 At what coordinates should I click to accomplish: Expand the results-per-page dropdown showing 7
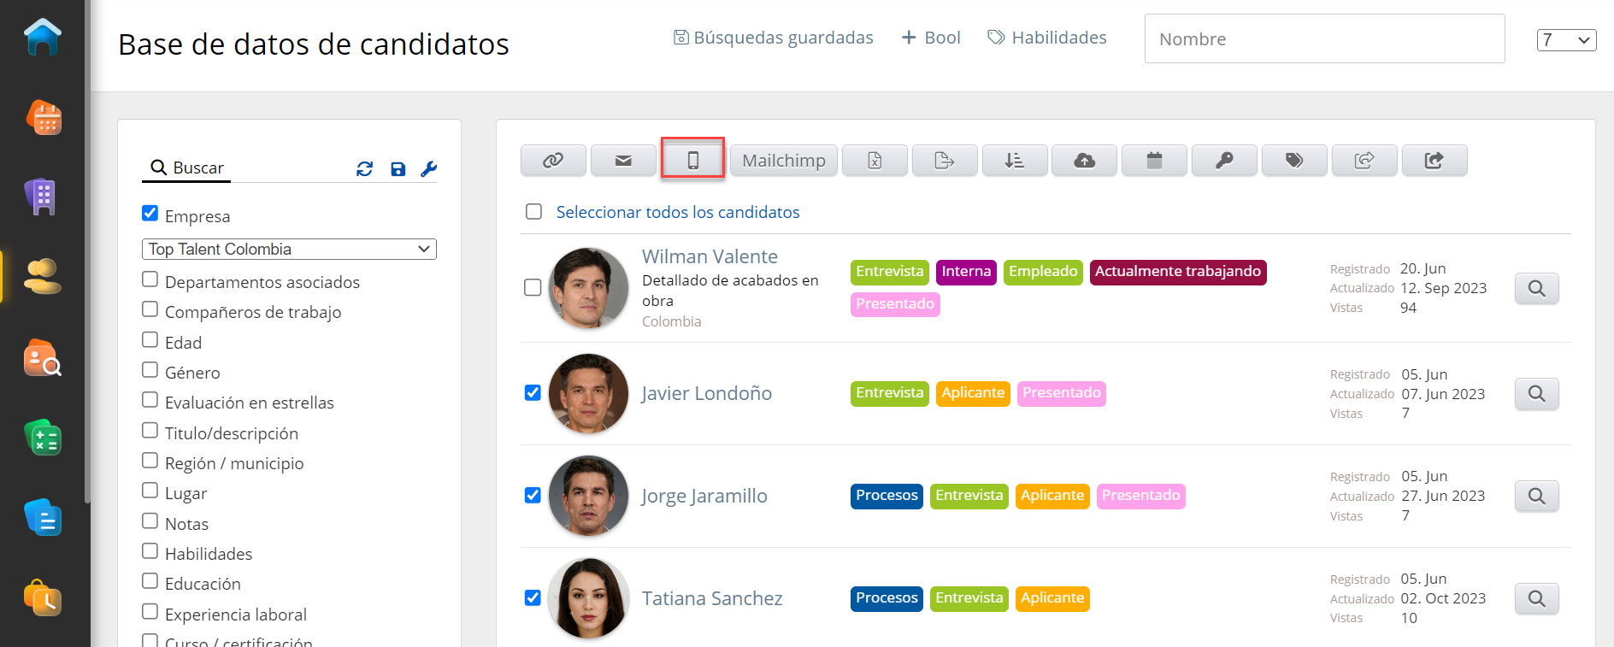pos(1566,40)
